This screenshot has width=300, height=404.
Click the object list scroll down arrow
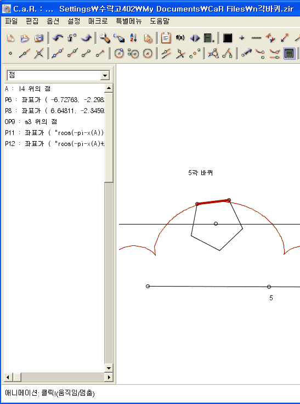coord(109,368)
